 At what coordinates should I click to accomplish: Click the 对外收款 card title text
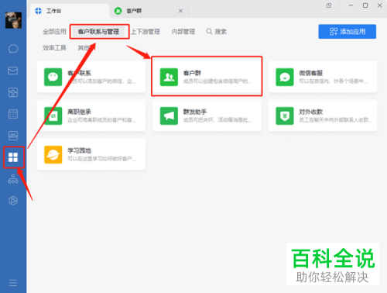(x=311, y=112)
